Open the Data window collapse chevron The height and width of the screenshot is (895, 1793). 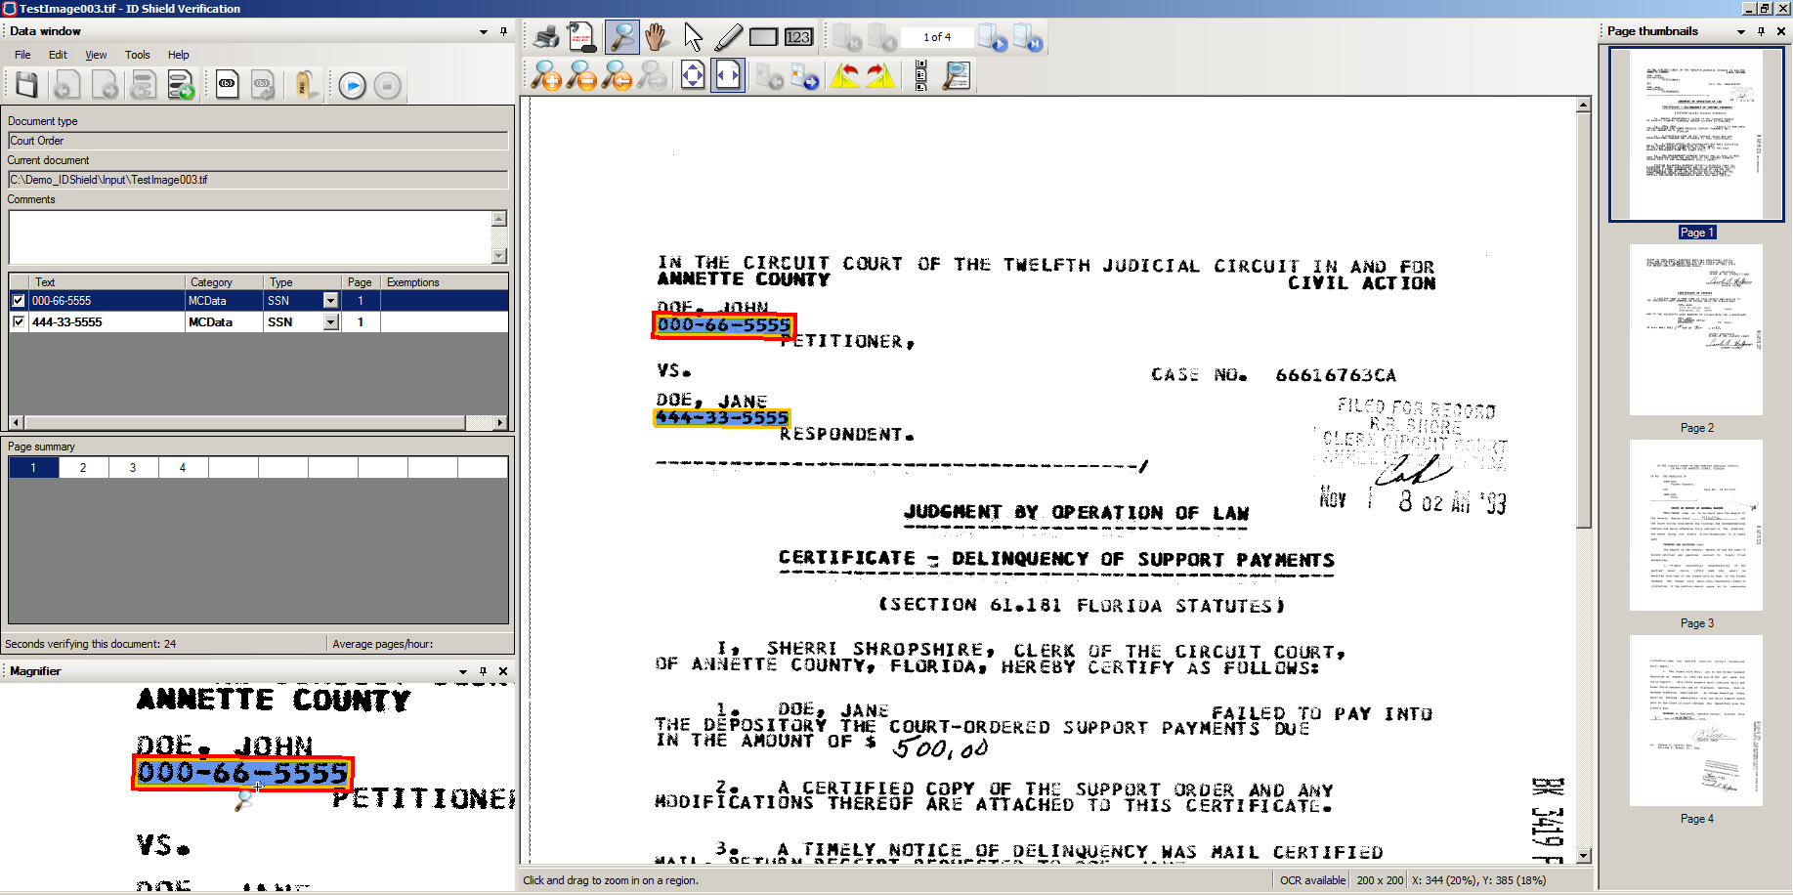tap(482, 30)
